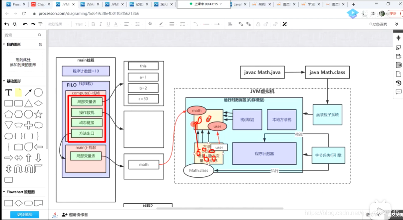Send selected shape to back

[249, 24]
